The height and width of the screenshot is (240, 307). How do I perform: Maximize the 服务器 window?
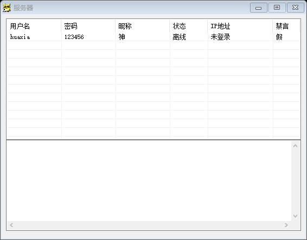tap(277, 8)
